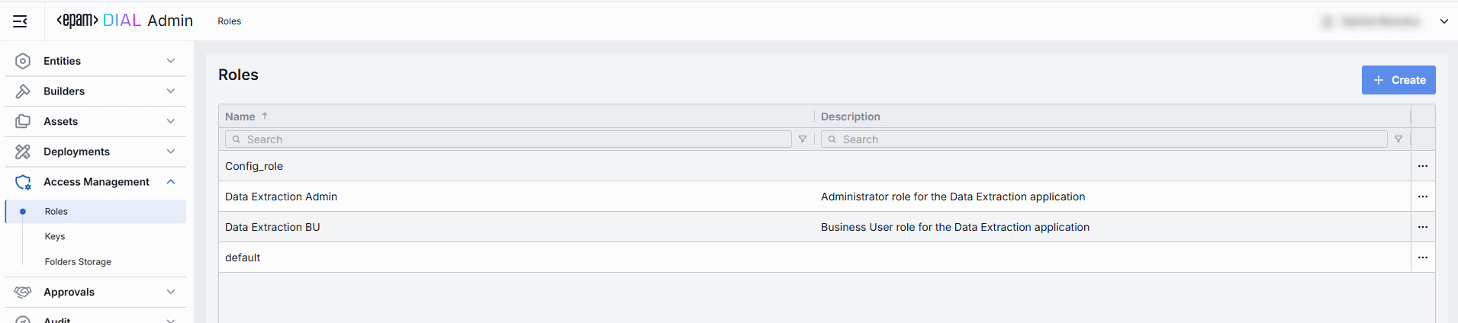1458x323 pixels.
Task: Click the Entities hexagon icon
Action: click(23, 61)
